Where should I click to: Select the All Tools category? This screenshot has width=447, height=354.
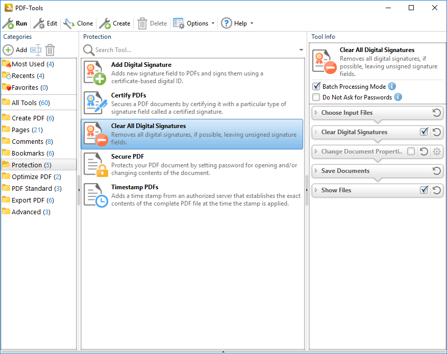point(39,103)
